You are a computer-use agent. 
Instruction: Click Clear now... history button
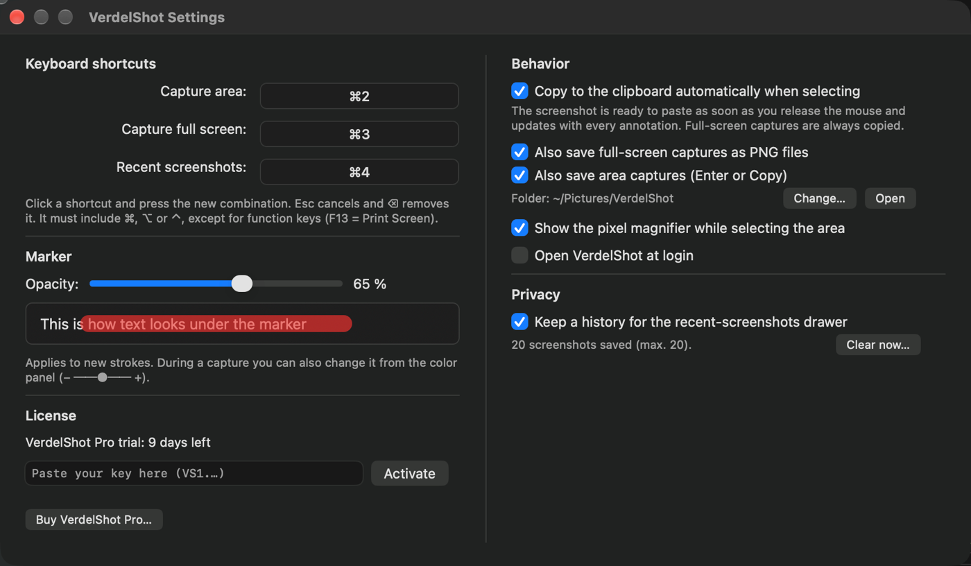(878, 345)
